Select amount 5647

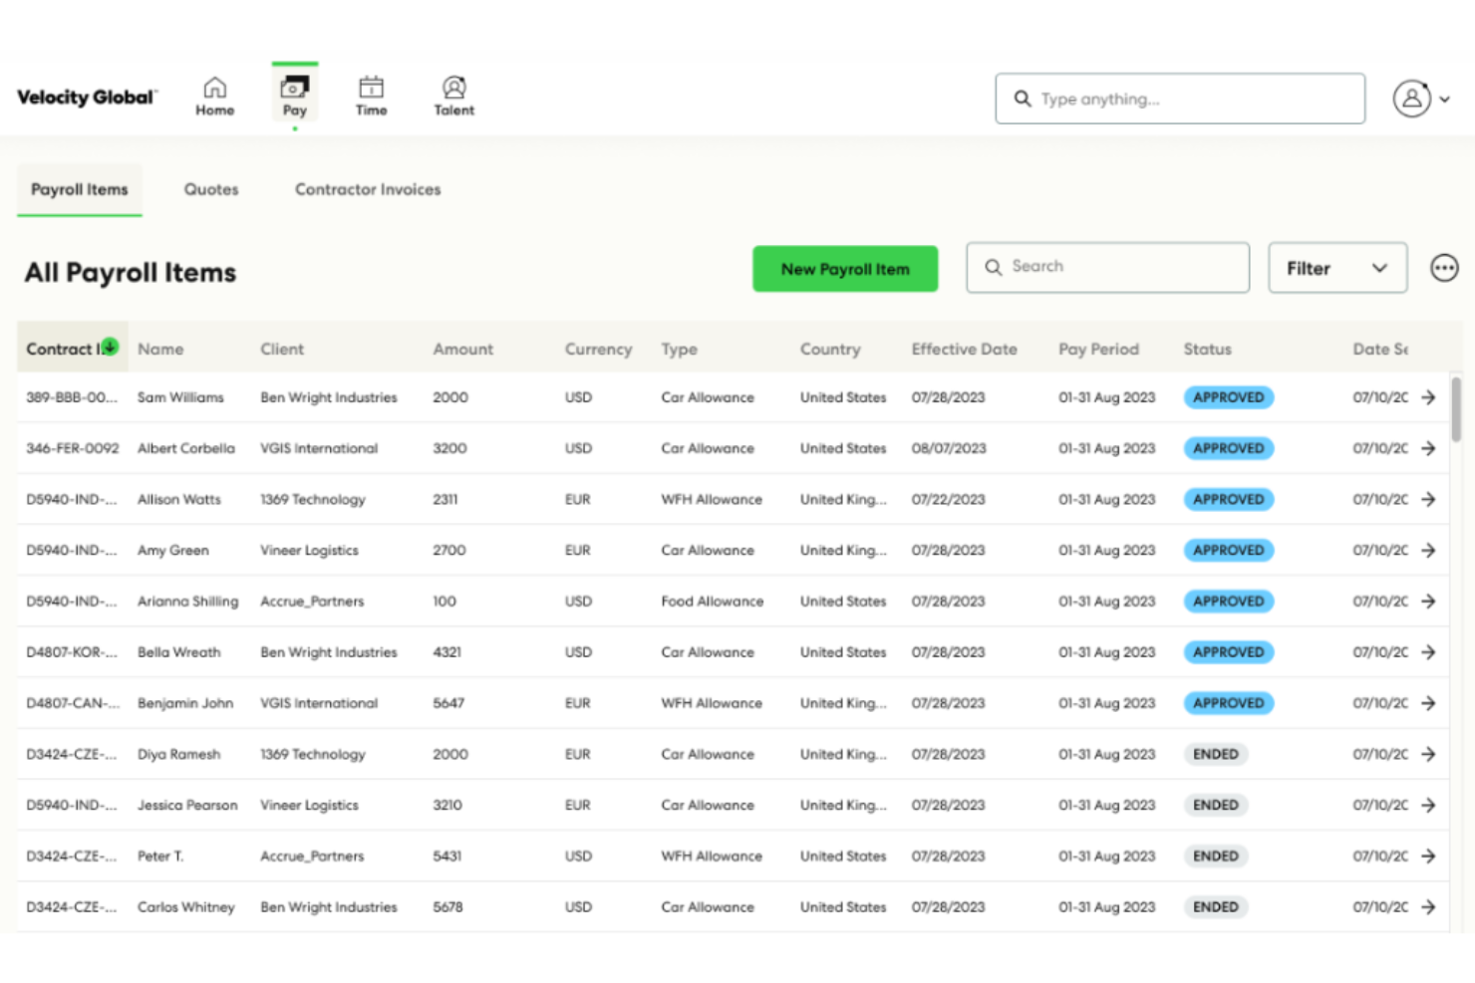(448, 703)
